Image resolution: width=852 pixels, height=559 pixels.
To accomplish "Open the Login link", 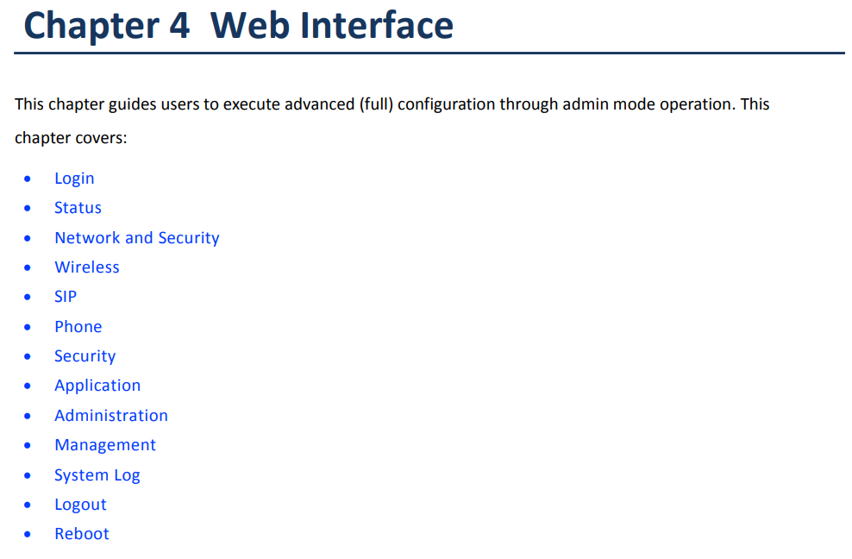I will [74, 179].
